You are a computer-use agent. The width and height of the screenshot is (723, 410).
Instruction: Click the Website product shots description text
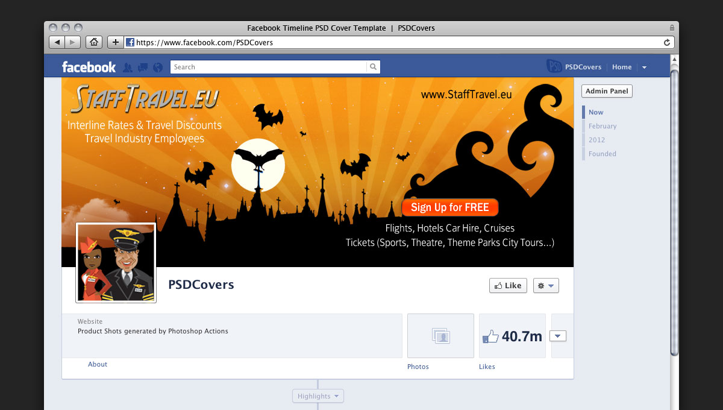point(153,331)
